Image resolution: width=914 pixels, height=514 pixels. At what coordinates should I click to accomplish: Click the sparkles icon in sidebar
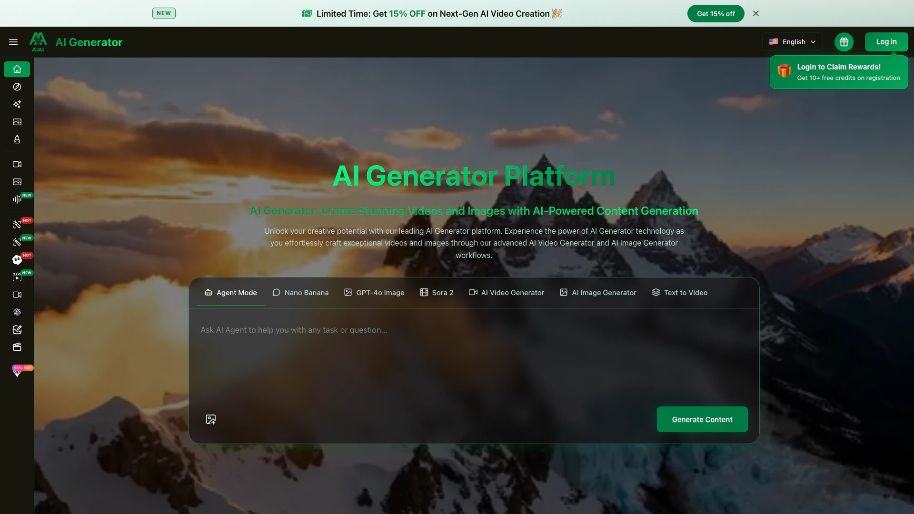point(17,104)
